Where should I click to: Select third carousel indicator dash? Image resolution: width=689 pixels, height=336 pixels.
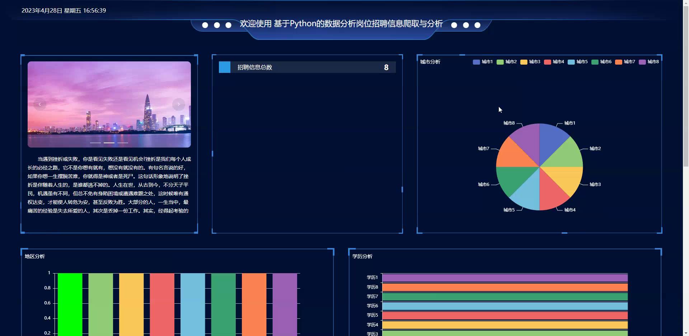coord(123,143)
